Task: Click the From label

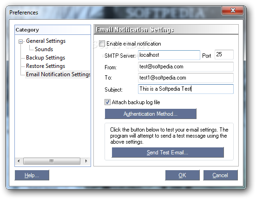Action: 111,67
